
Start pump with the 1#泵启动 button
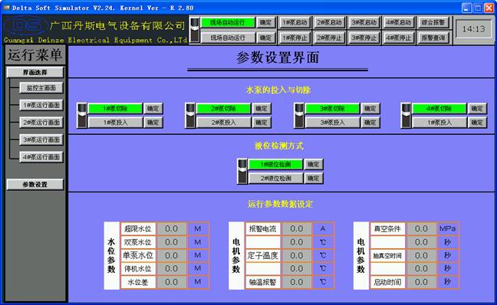click(295, 22)
